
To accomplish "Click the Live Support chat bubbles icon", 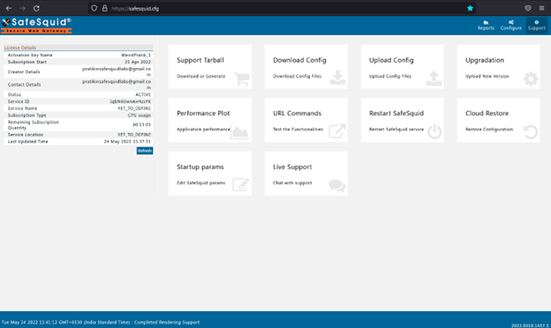I will tap(337, 185).
